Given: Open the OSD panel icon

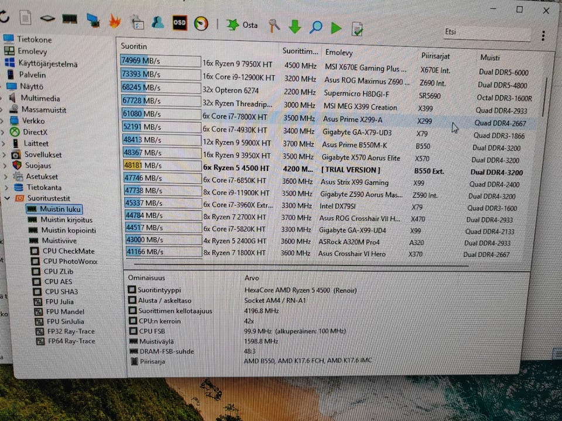Looking at the screenshot, I should [180, 23].
